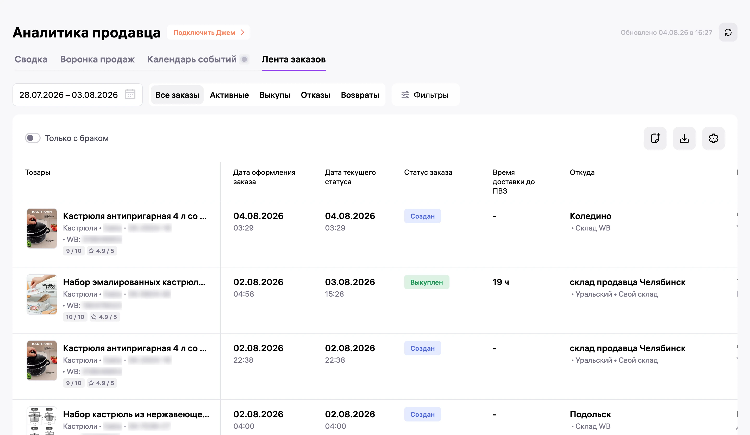
Task: Open the calendar date picker icon
Action: click(130, 94)
